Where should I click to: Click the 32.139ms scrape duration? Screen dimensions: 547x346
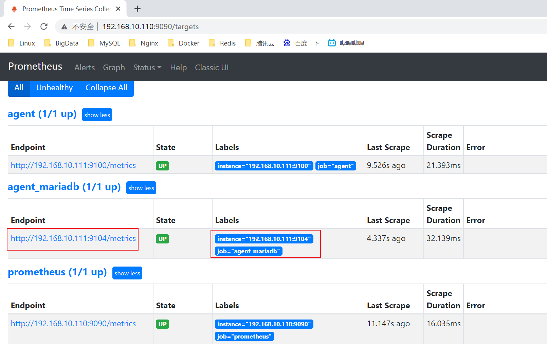[x=443, y=238]
